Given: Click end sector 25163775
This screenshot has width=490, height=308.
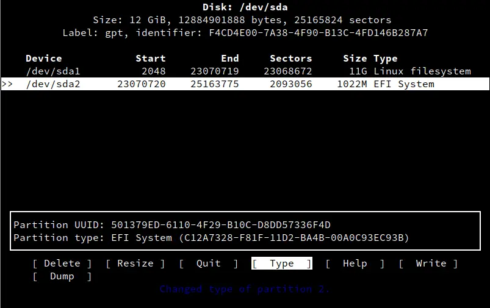Looking at the screenshot, I should [215, 84].
